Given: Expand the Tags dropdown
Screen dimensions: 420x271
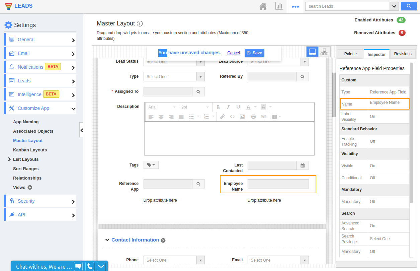Looking at the screenshot, I should (x=151, y=165).
